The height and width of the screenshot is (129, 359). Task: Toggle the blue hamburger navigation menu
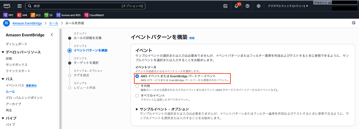pos(6,23)
